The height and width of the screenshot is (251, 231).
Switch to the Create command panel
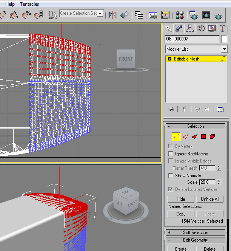[168, 28]
